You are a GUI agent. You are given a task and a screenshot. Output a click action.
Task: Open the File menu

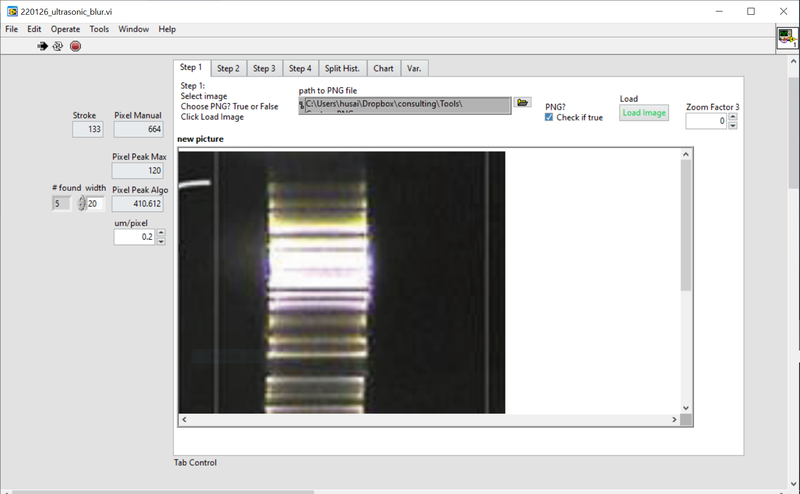pyautogui.click(x=12, y=29)
